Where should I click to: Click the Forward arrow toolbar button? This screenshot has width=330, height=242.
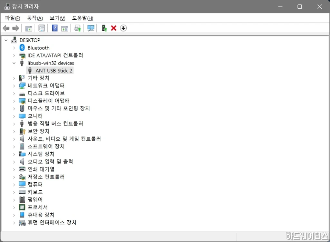coord(16,28)
